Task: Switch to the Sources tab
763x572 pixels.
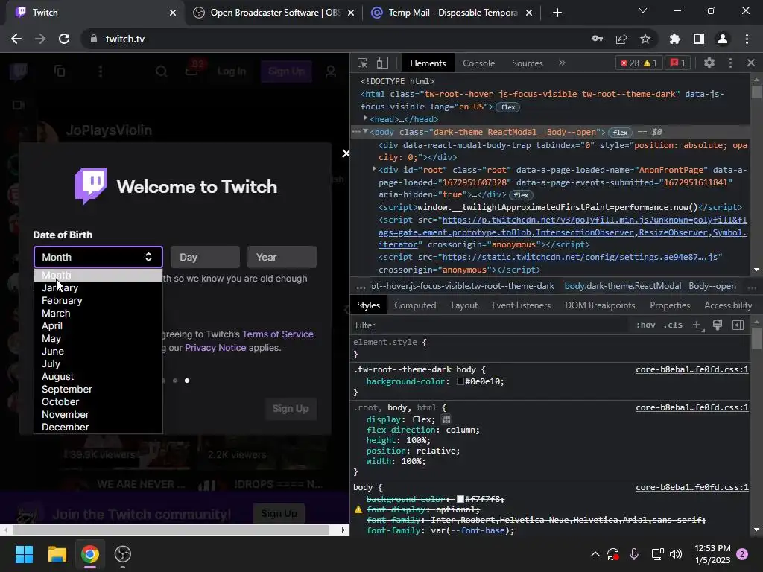Action: click(x=527, y=63)
